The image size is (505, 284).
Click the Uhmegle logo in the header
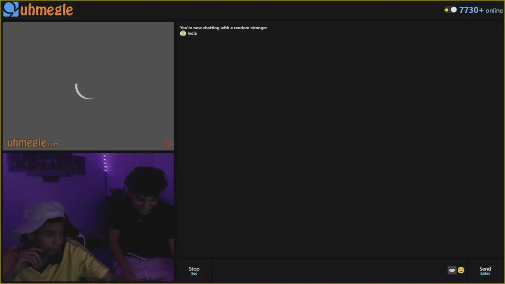[x=38, y=9]
